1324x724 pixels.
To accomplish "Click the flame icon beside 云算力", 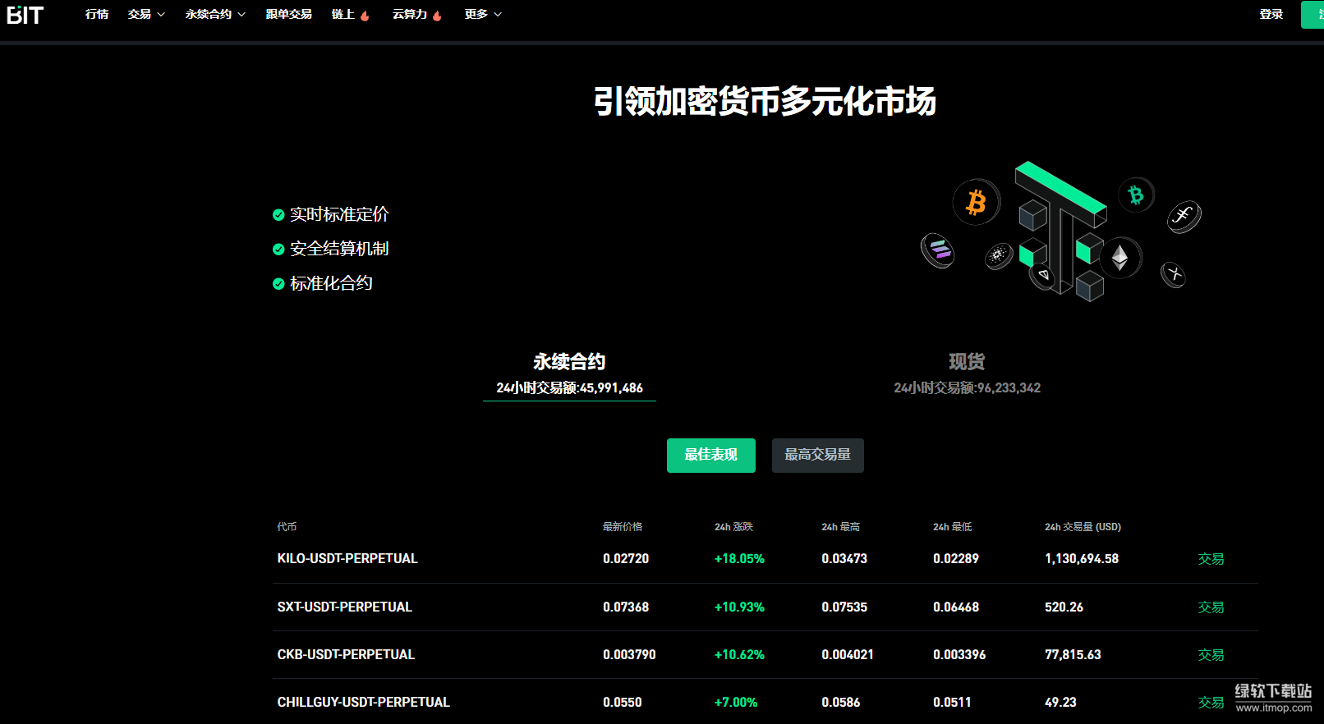I will point(437,16).
